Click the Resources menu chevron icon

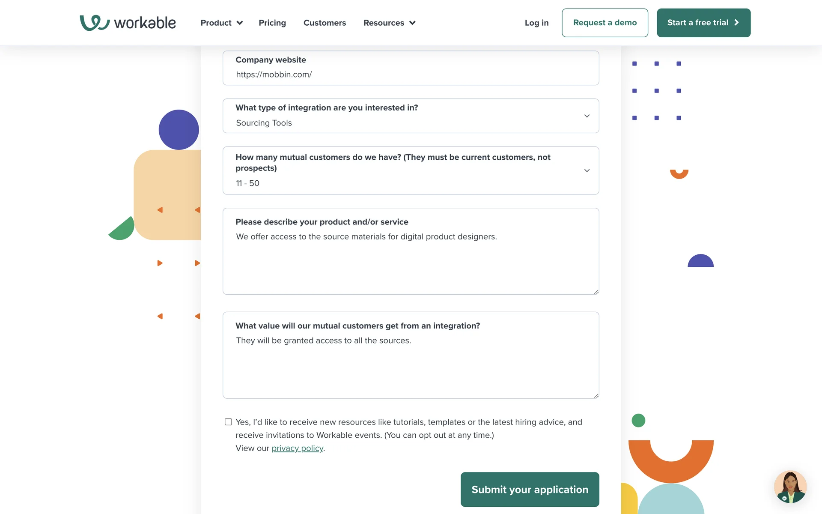[x=412, y=23]
